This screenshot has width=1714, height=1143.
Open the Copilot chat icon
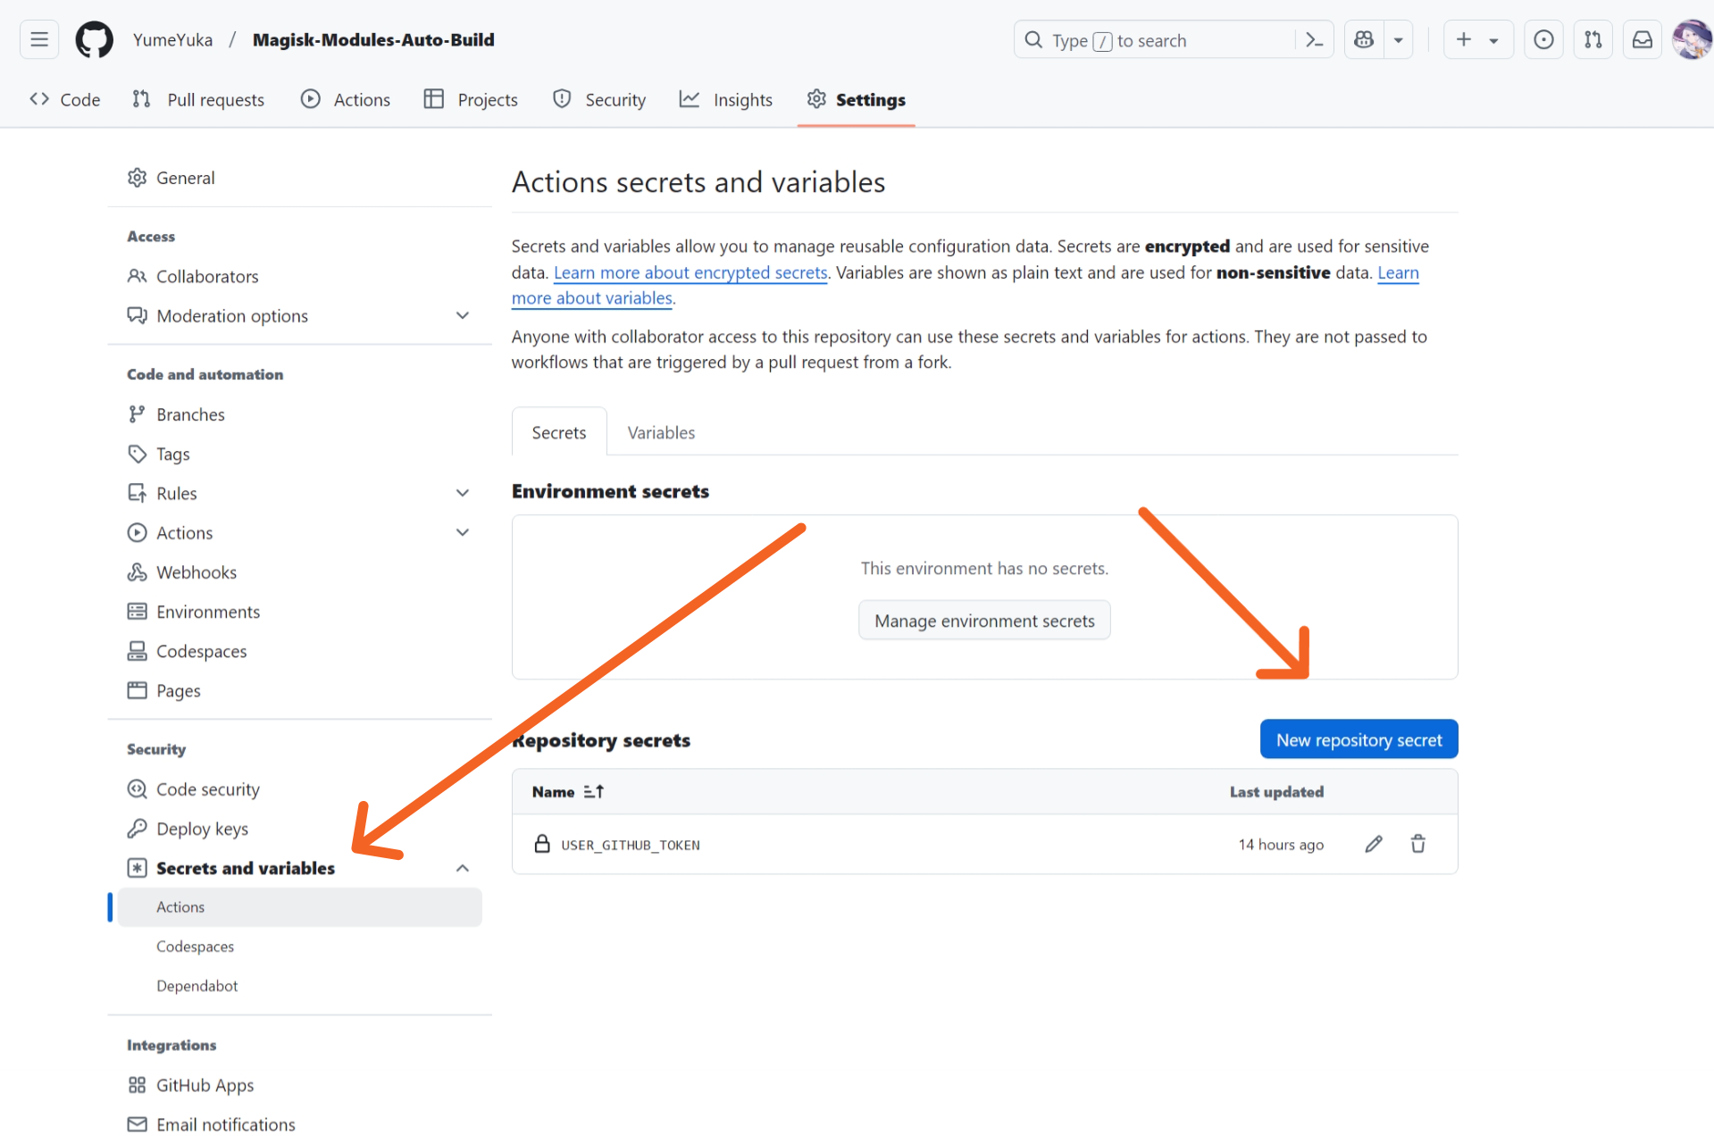1364,40
